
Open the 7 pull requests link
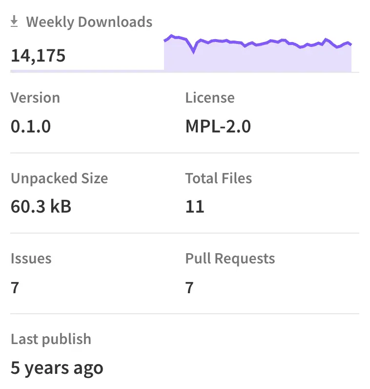(x=189, y=287)
